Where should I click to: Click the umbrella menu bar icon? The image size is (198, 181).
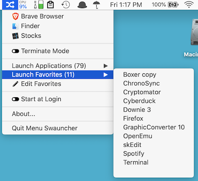point(96,5)
